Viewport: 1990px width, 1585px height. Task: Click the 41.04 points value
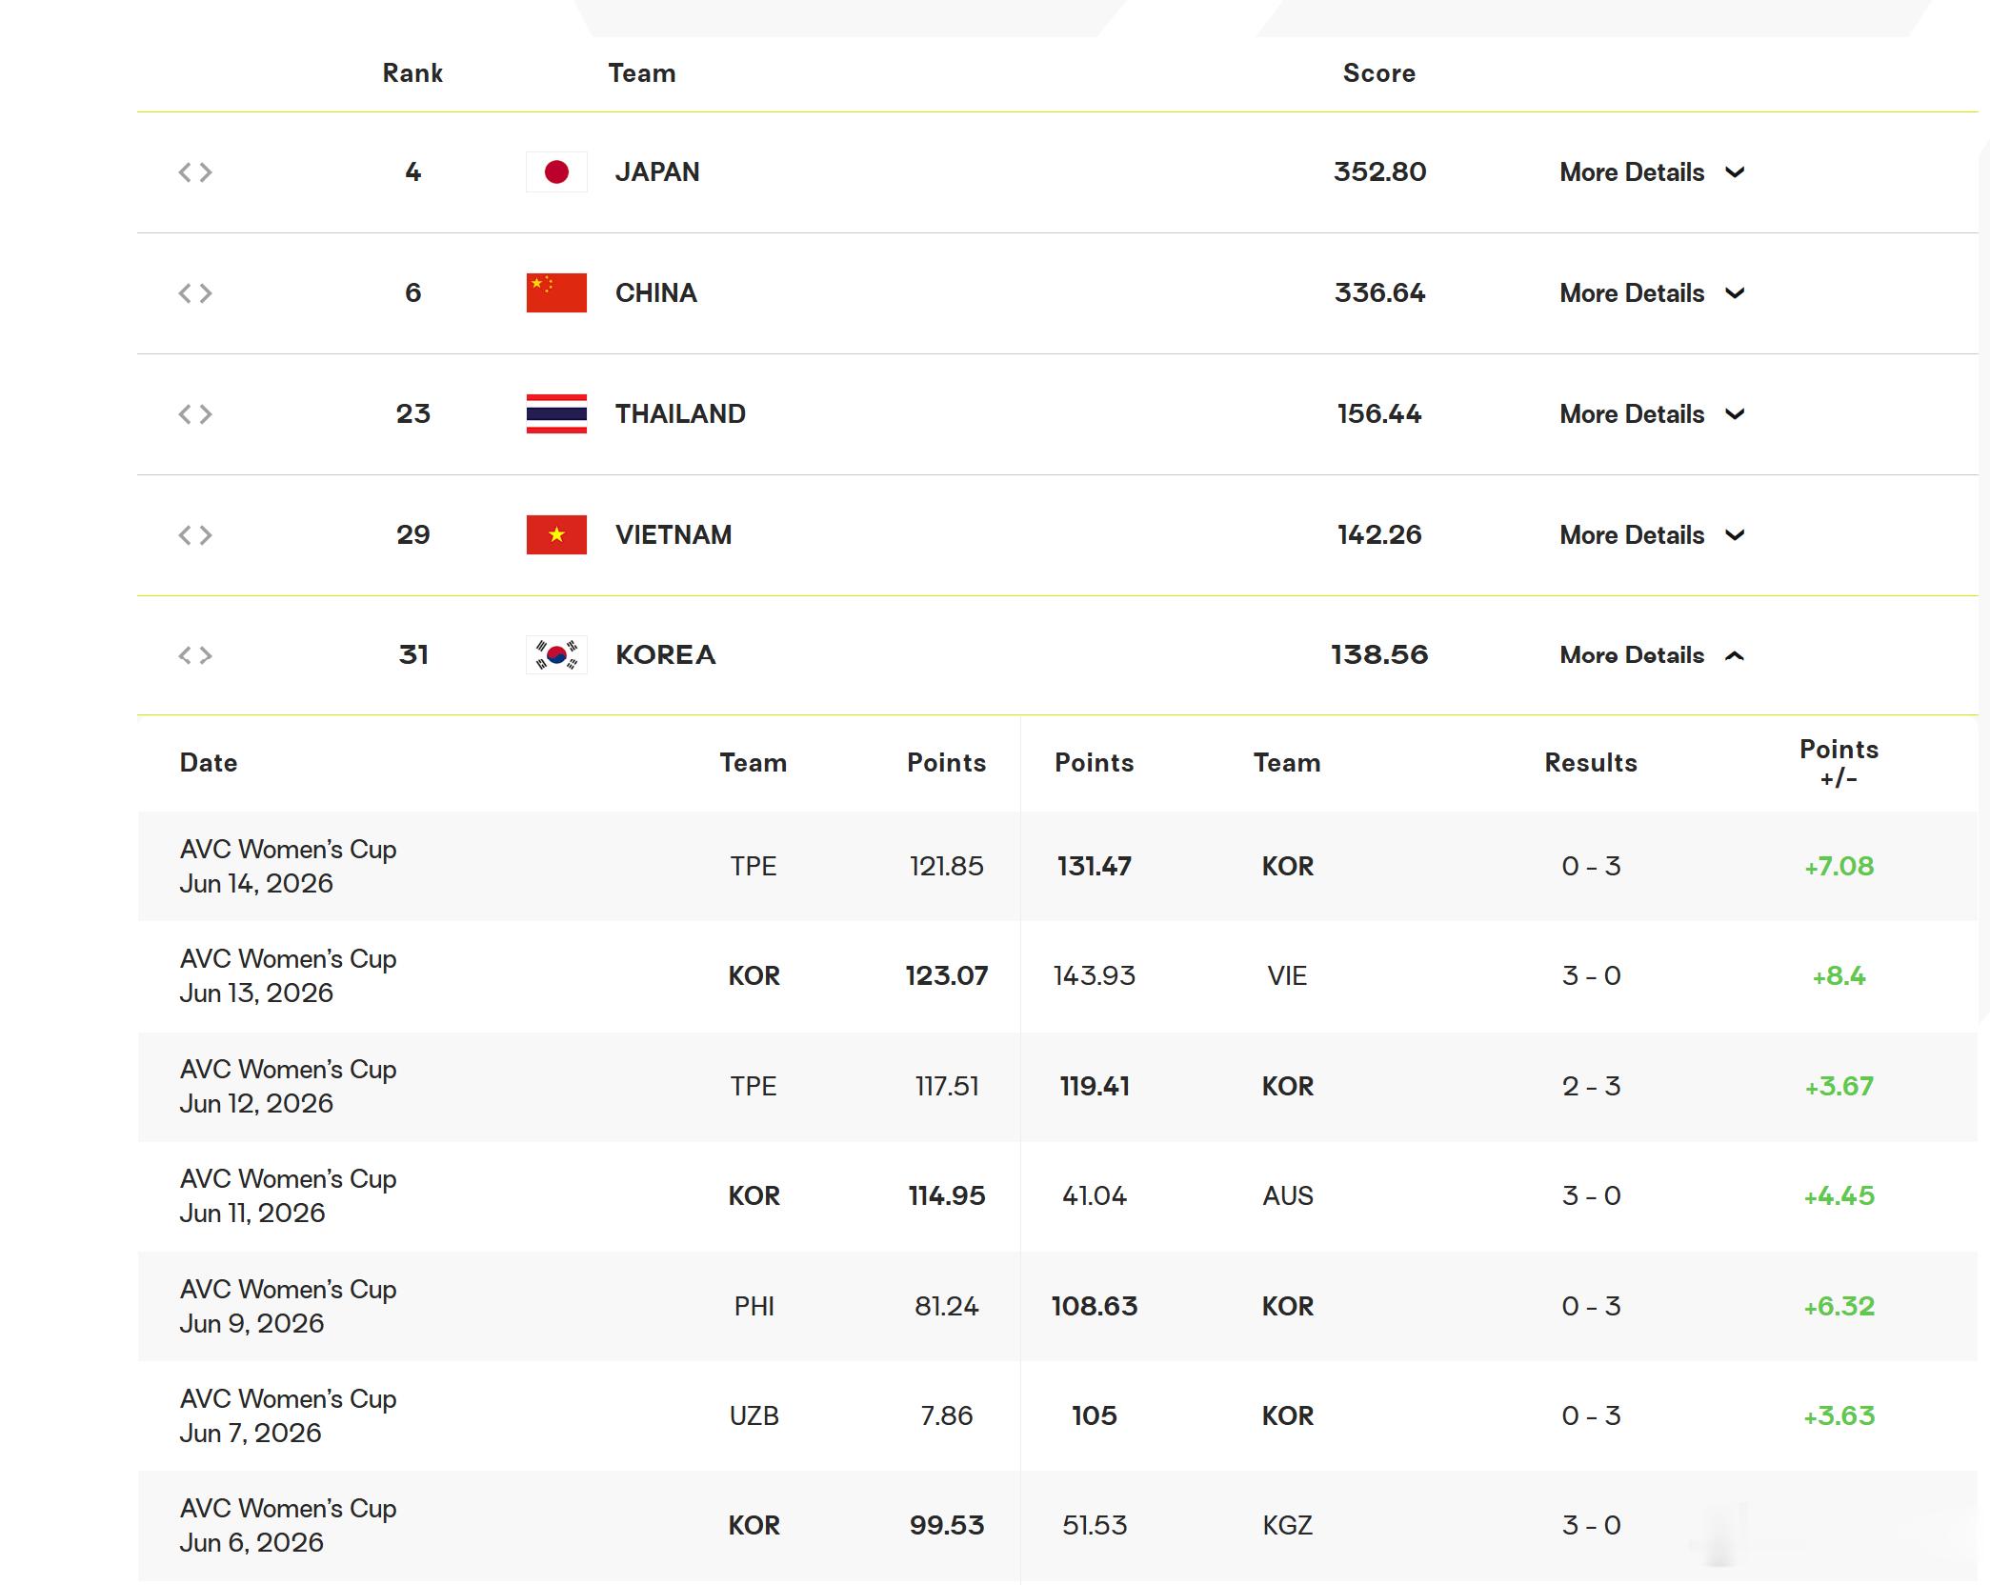point(1094,1195)
